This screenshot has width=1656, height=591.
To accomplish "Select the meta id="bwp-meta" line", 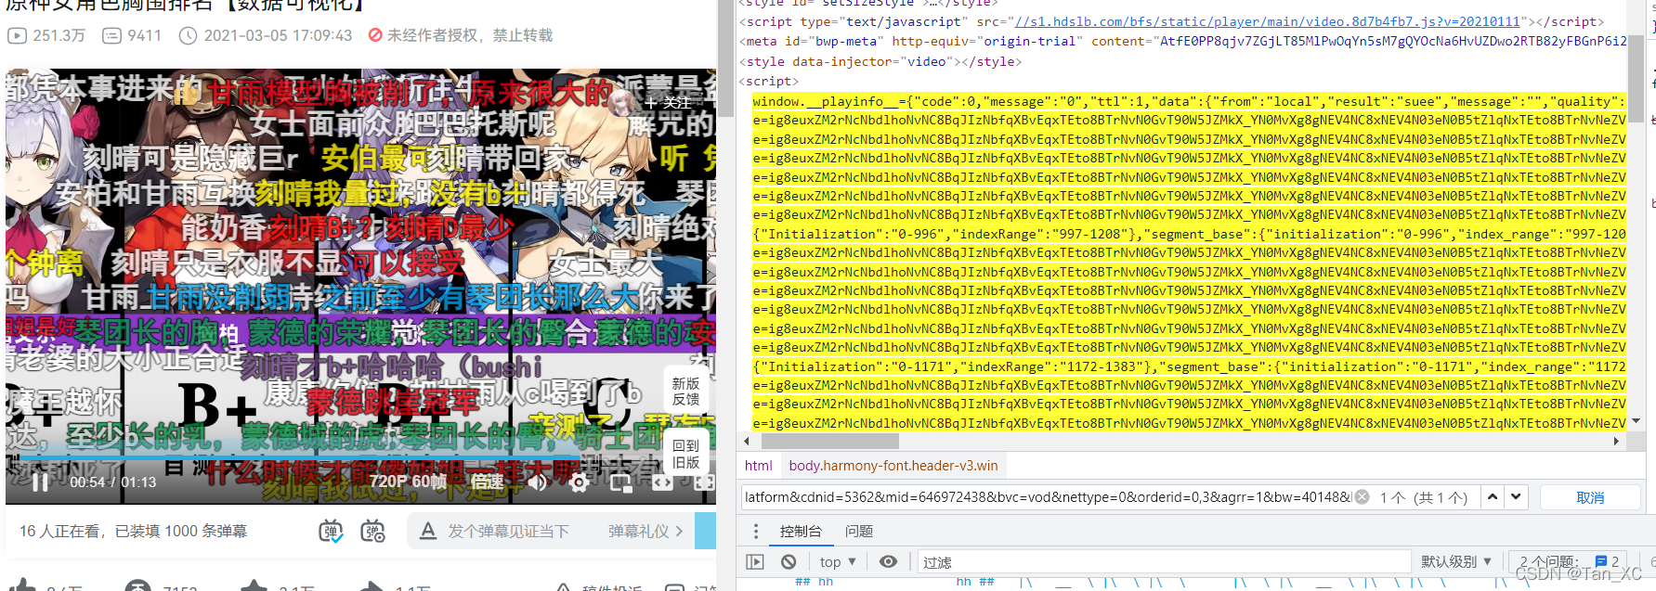I will coord(1182,42).
